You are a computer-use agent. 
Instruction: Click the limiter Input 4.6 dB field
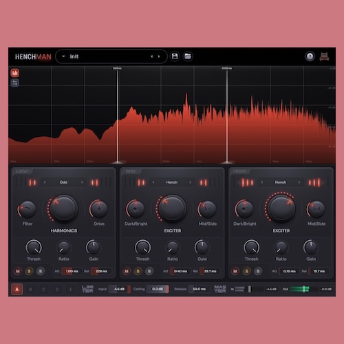pyautogui.click(x=120, y=289)
